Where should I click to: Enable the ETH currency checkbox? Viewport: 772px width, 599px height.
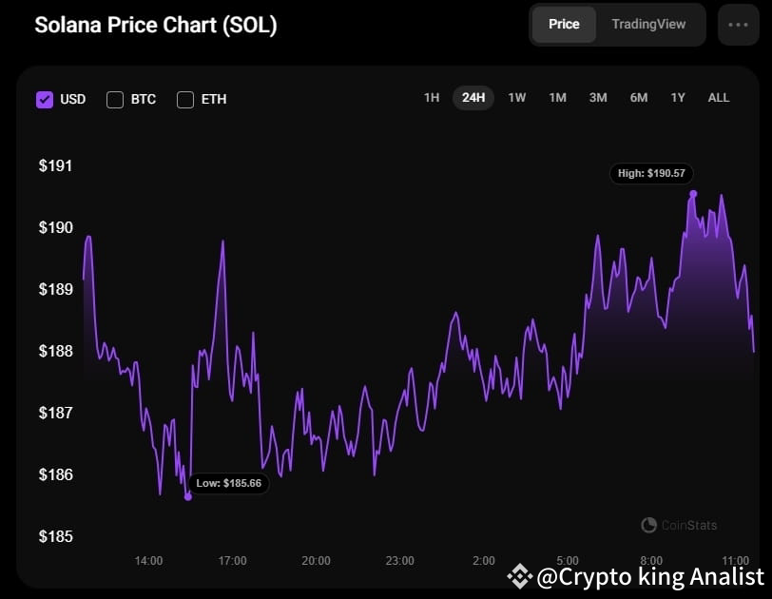(x=185, y=99)
